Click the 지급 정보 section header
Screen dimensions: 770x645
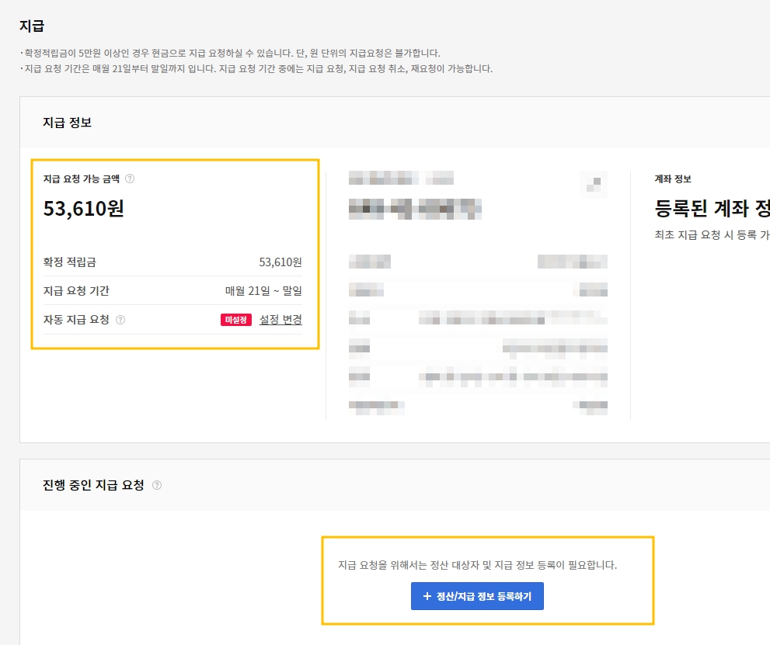point(66,123)
